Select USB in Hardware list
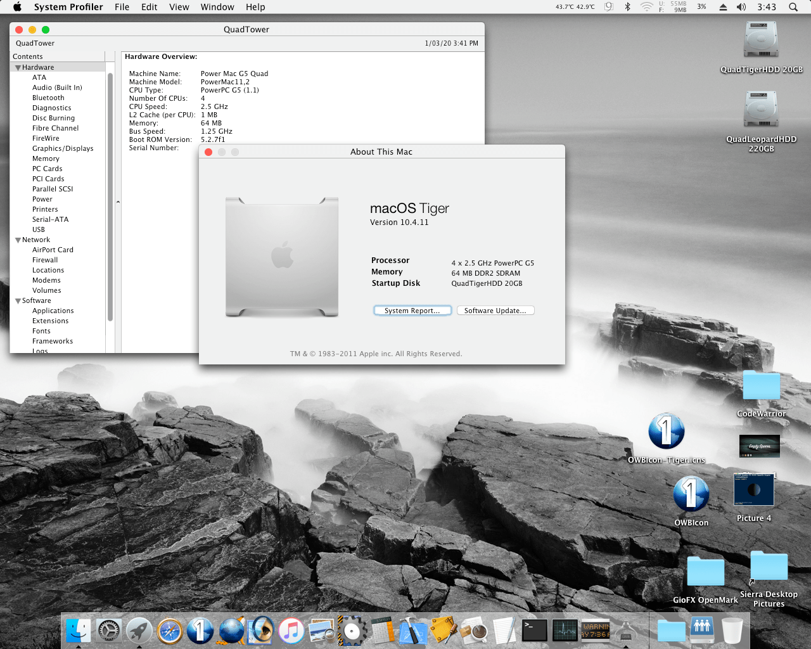The image size is (811, 649). point(39,229)
